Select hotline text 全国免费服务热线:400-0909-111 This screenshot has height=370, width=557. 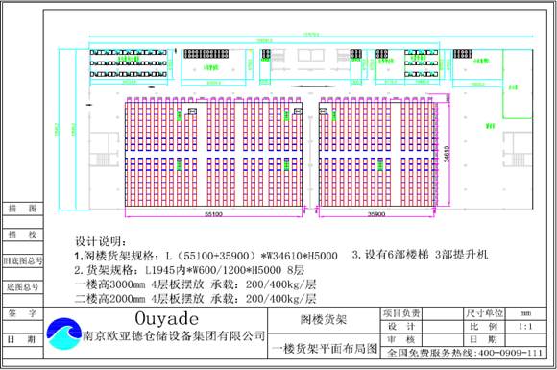coord(464,353)
